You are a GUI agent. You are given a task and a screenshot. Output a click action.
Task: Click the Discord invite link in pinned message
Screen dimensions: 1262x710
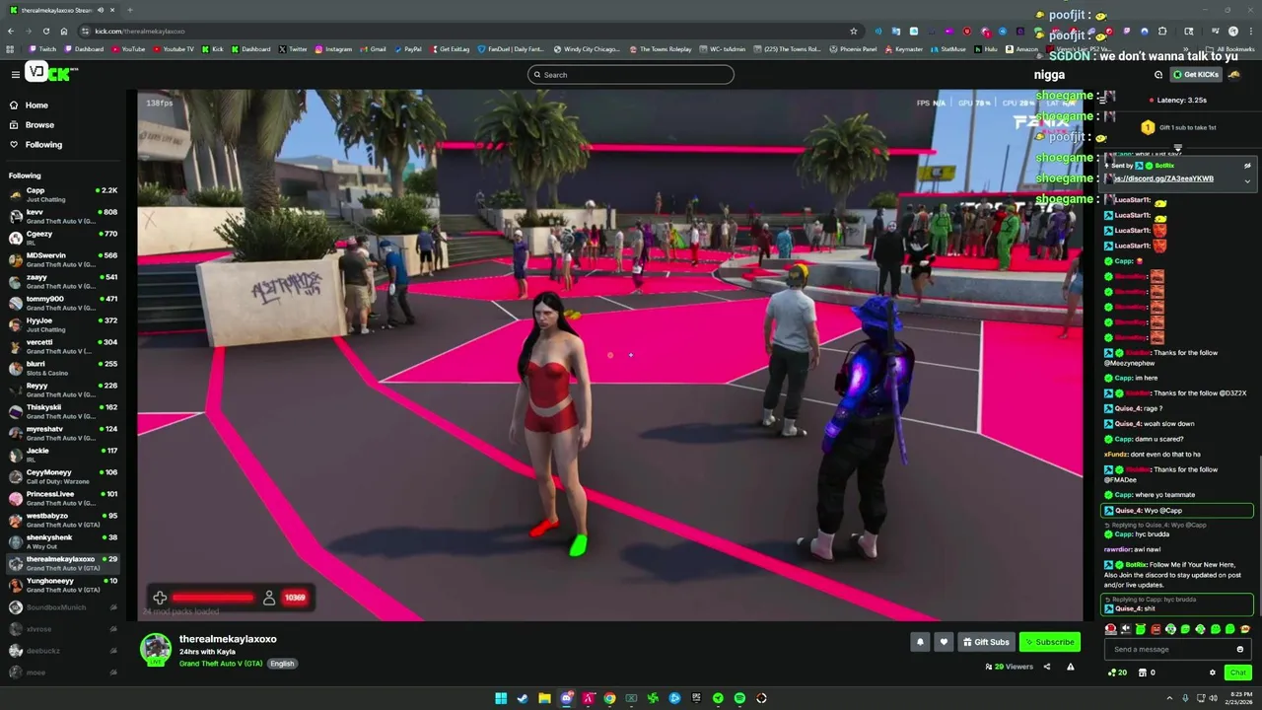pyautogui.click(x=1164, y=178)
